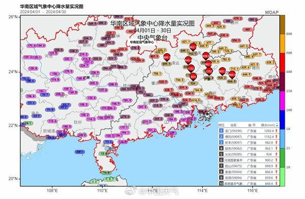Click the red 849.4 map pin marker
The width and height of the screenshot is (305, 199).
(x=188, y=60)
